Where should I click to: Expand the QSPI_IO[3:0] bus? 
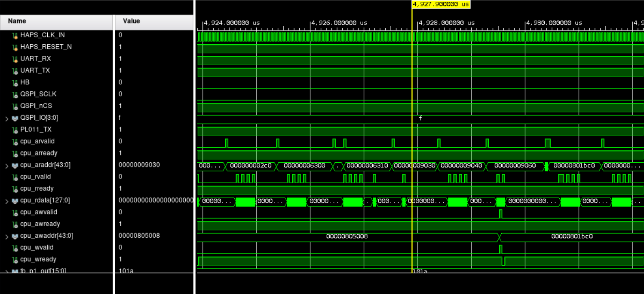[6, 118]
